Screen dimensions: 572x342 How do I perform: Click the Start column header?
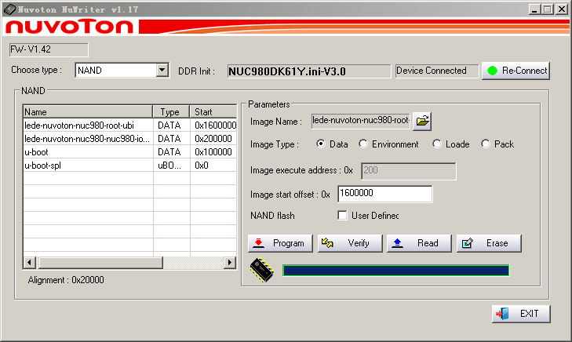213,111
